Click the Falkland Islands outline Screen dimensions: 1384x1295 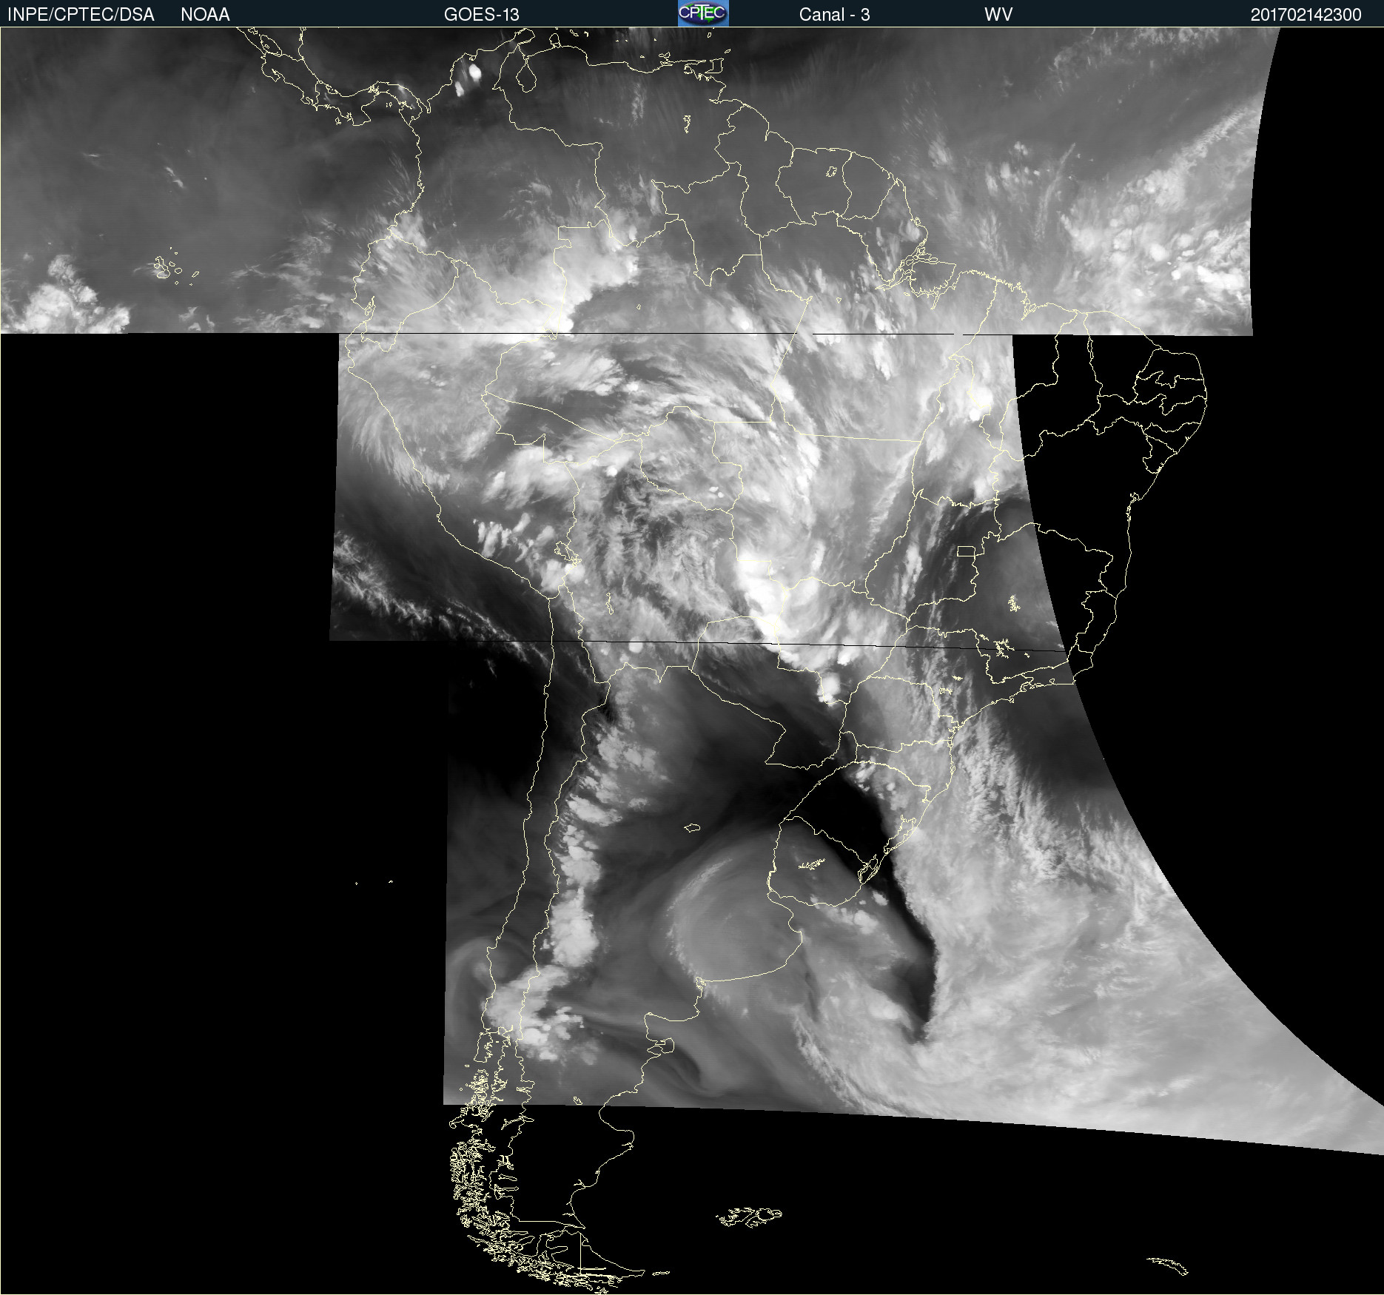(x=749, y=1216)
